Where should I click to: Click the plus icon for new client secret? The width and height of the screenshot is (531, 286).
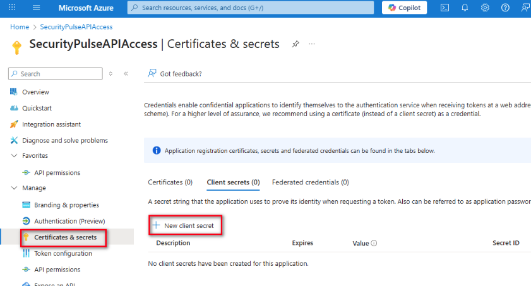click(156, 225)
